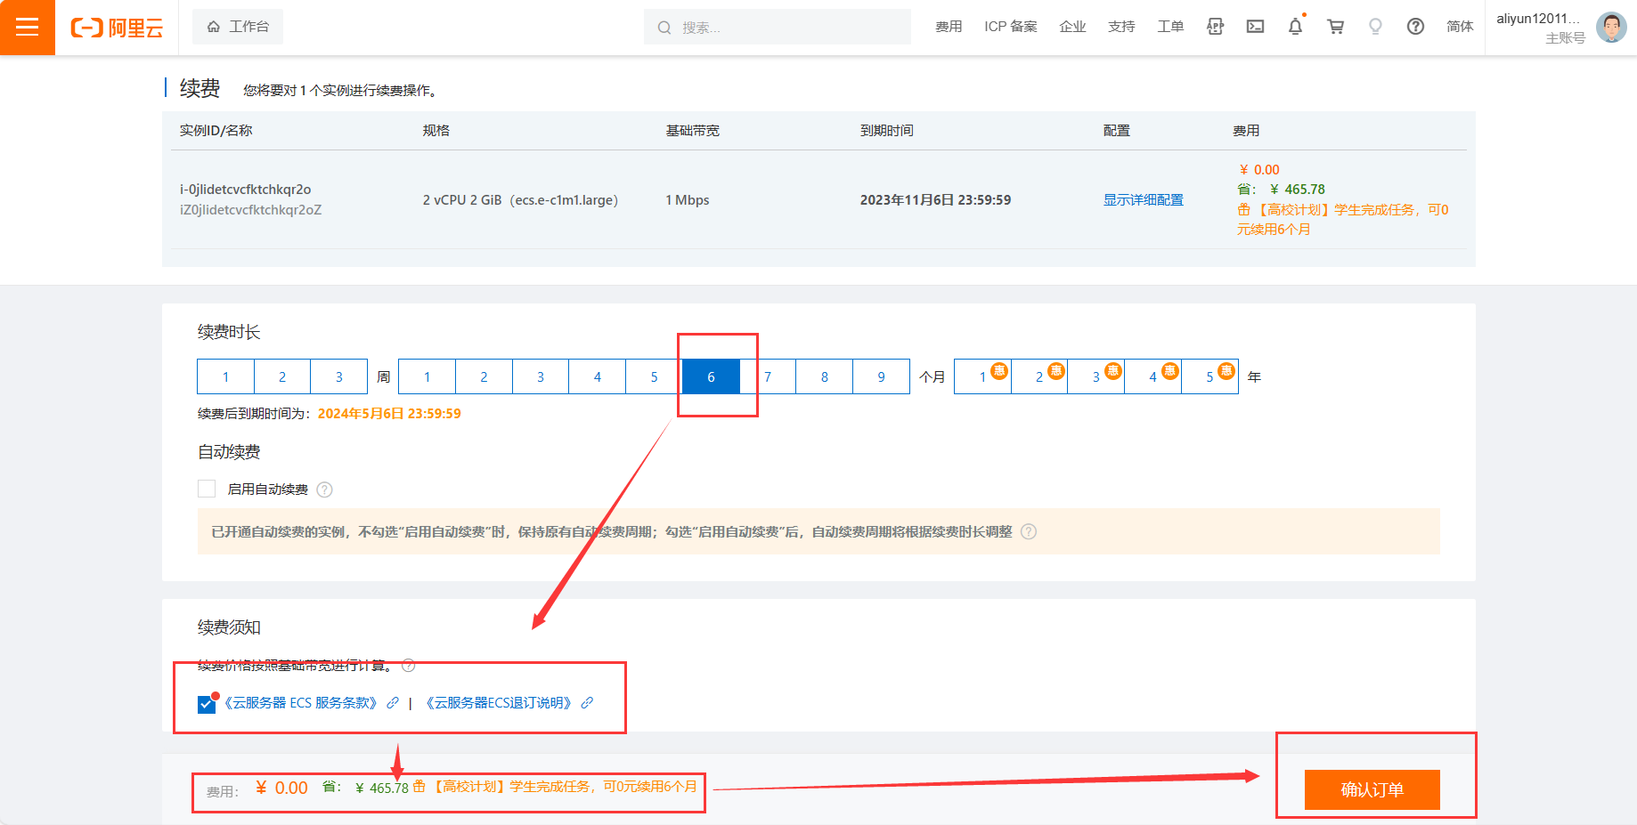Image resolution: width=1637 pixels, height=825 pixels.
Task: Select 9 months renewal duration
Action: point(881,376)
